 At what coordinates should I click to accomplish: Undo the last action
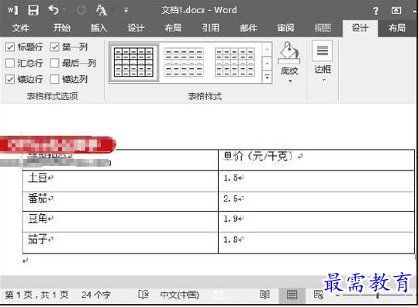click(x=54, y=10)
